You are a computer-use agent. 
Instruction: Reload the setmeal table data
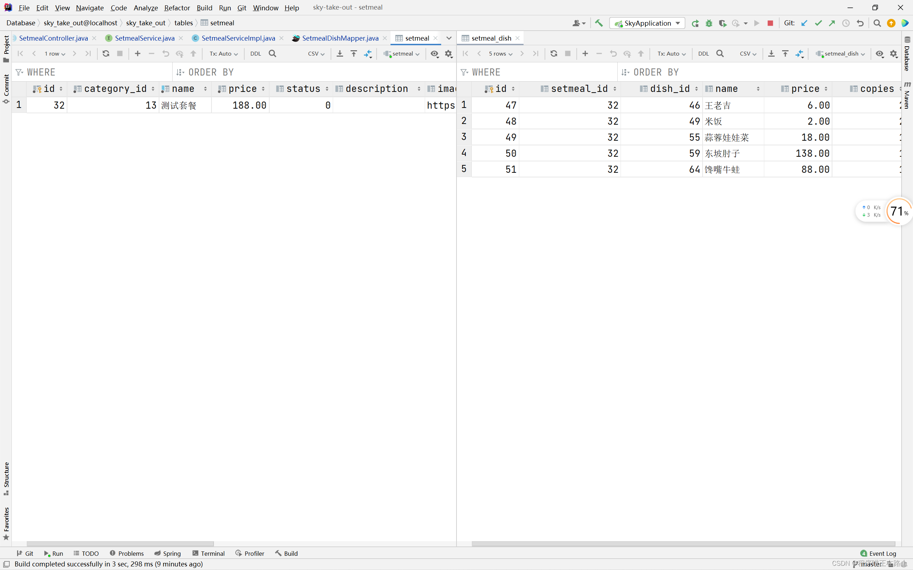click(x=106, y=53)
